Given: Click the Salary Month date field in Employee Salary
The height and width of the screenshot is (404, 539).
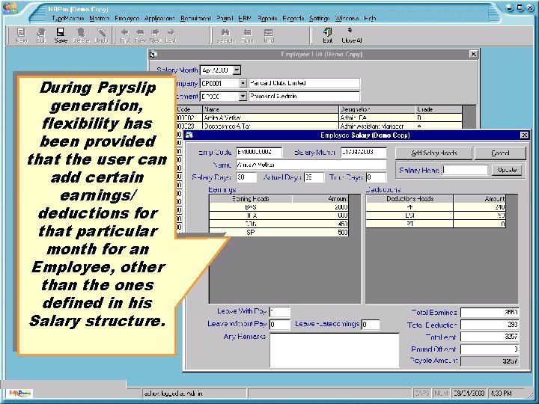Looking at the screenshot, I should coord(364,152).
